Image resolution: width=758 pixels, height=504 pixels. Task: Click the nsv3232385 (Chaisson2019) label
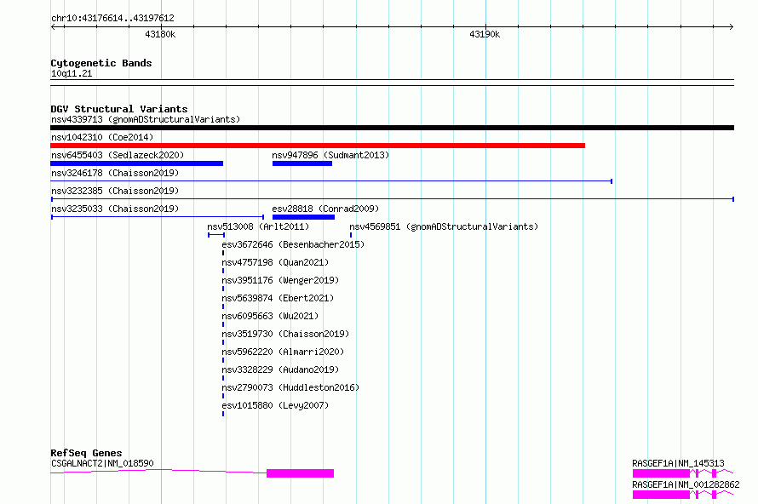(x=115, y=191)
